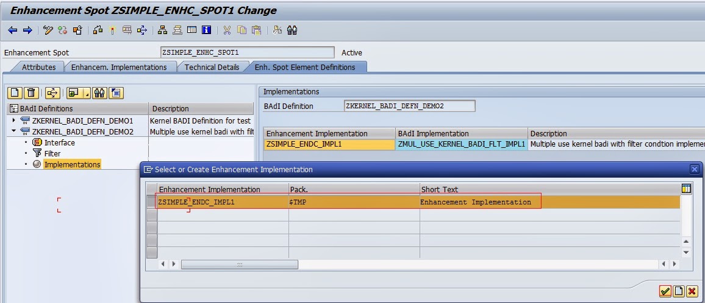
Task: Click the BAdI Definition input field
Action: coord(409,106)
